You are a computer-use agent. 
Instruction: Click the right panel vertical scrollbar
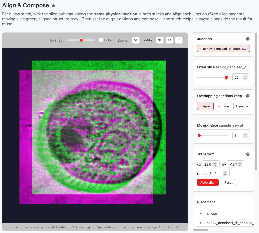(256, 101)
